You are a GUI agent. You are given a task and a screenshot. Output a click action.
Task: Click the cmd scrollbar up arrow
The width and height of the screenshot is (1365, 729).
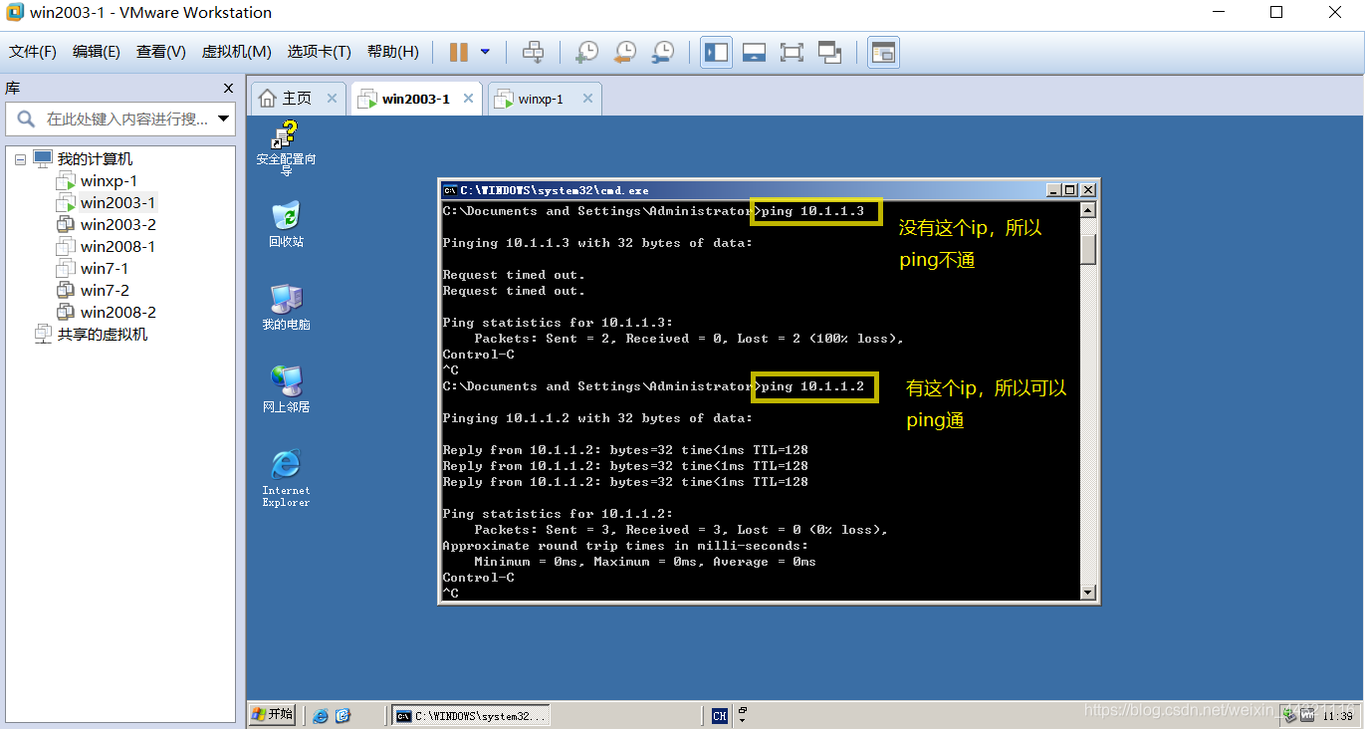(x=1088, y=210)
